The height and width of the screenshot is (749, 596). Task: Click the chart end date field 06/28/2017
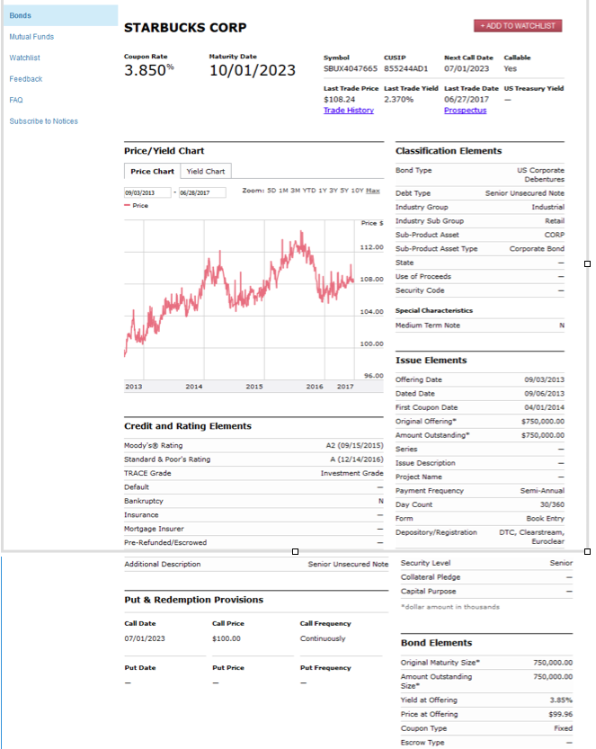coord(202,192)
